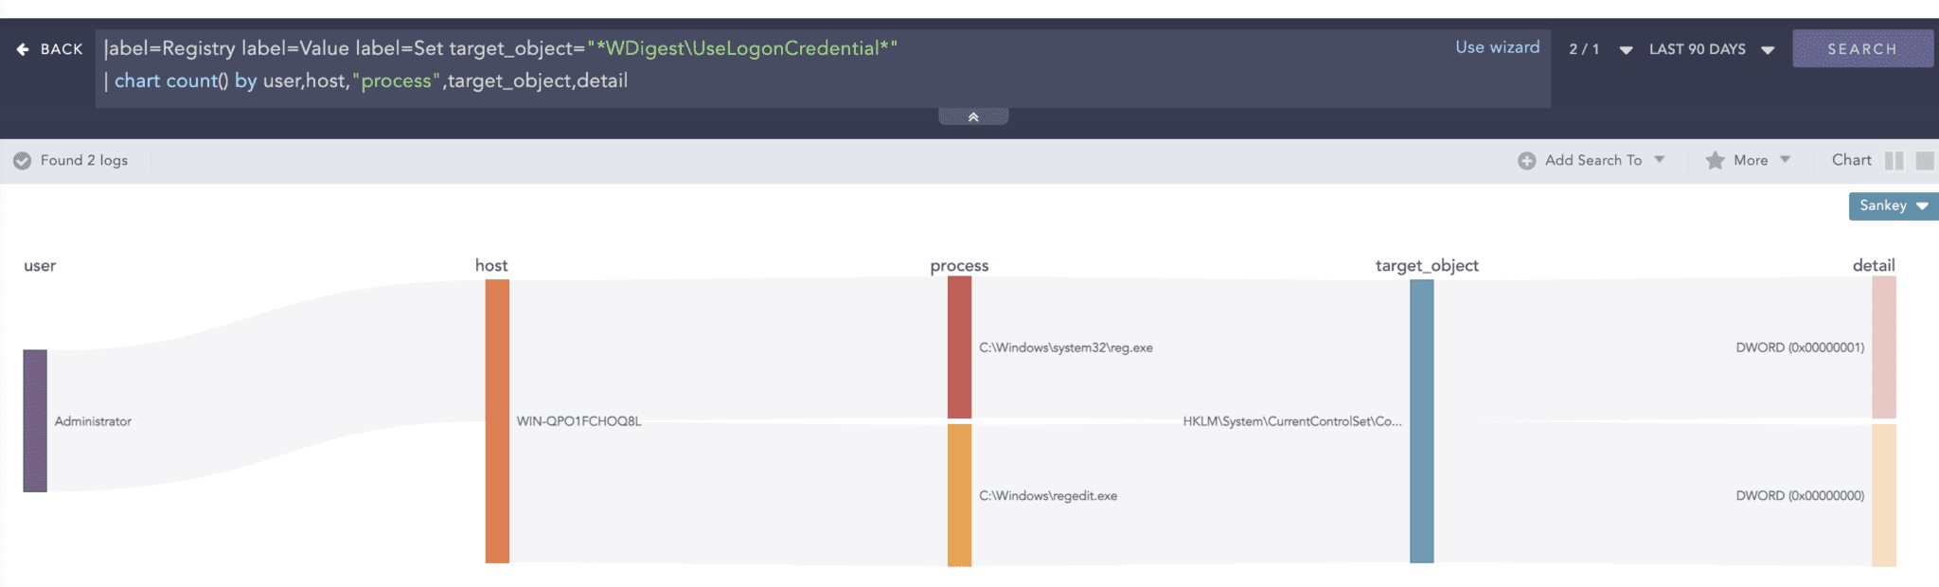Click the Found 2 logs checkmark icon
Screen dimensions: 1939x587
tap(23, 161)
